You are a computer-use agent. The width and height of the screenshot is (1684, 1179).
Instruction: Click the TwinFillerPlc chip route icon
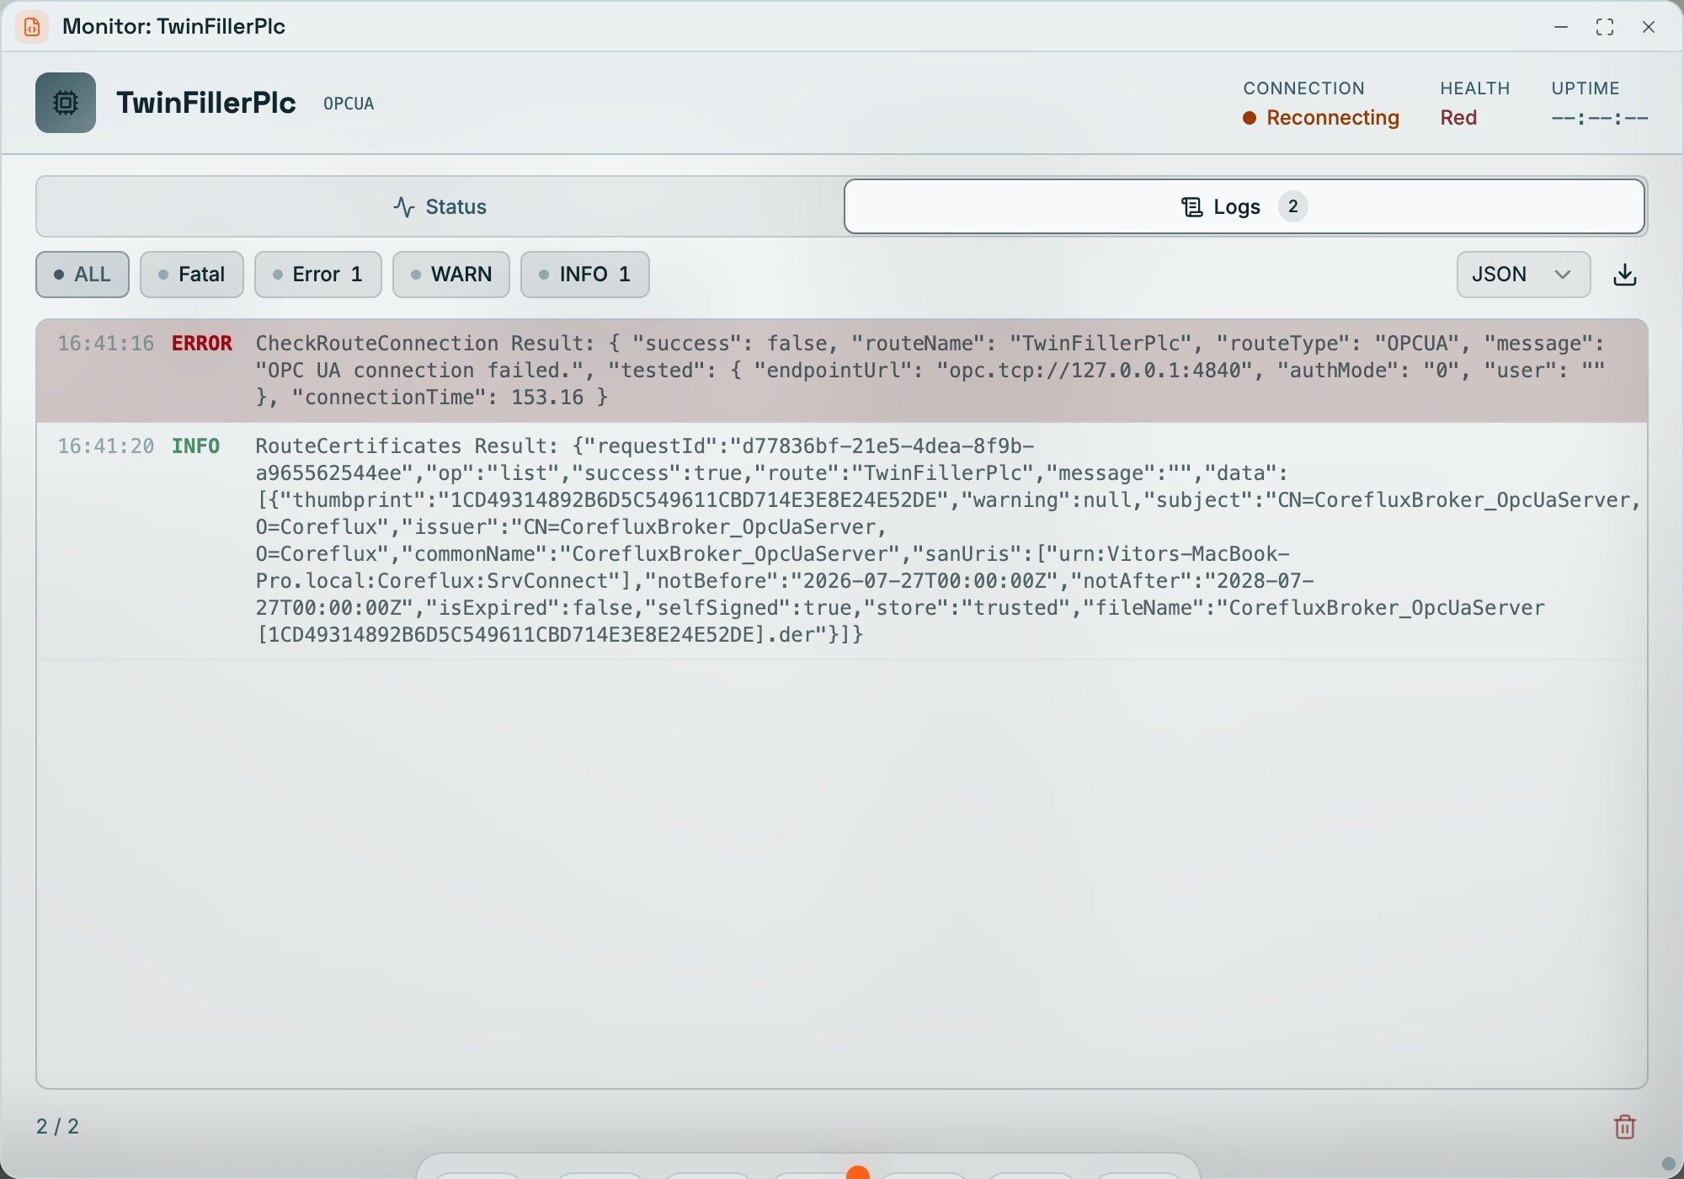(x=66, y=103)
